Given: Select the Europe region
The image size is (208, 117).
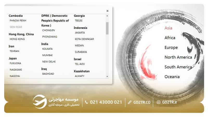Looking at the screenshot, I should 171,48.
